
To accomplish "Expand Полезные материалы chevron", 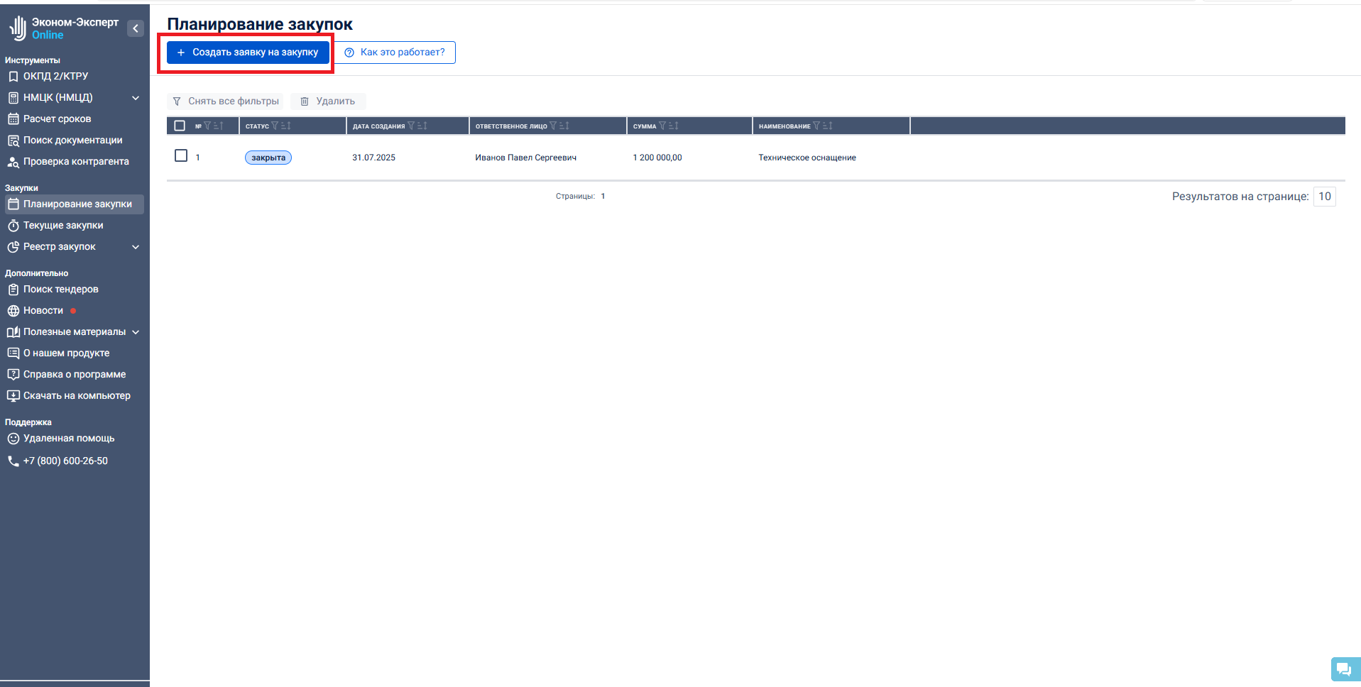I will 136,332.
